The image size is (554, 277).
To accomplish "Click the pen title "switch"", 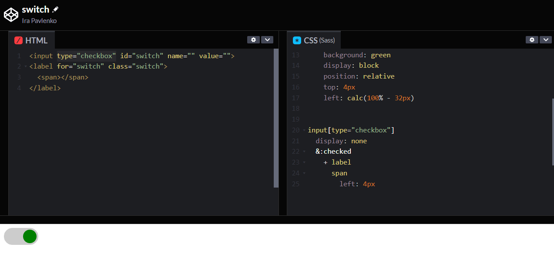I will click(x=36, y=10).
